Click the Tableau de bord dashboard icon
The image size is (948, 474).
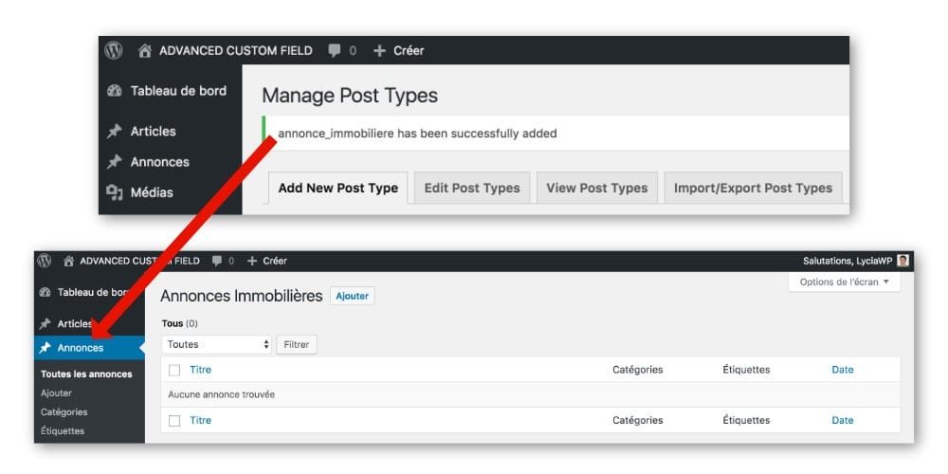coord(115,91)
